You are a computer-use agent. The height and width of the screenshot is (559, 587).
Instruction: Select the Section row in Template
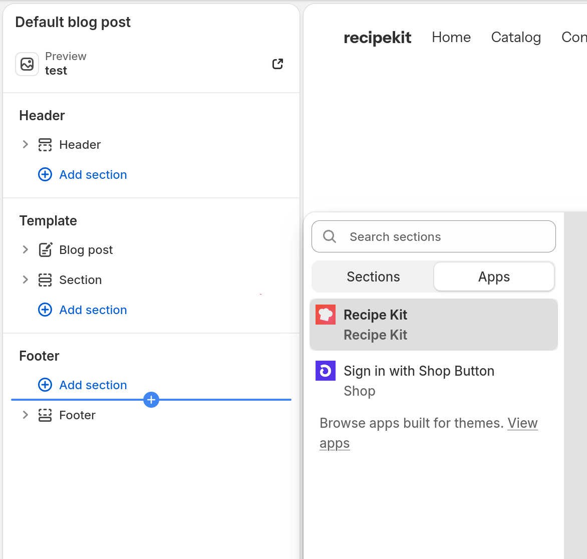pyautogui.click(x=151, y=280)
